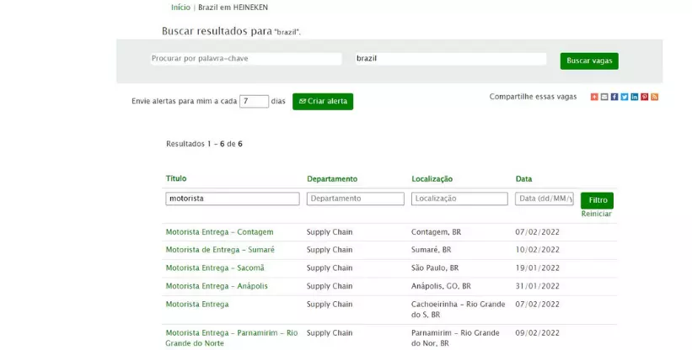Screen dimensions: 692x350
Task: Focus the keyword search field
Action: [x=246, y=59]
